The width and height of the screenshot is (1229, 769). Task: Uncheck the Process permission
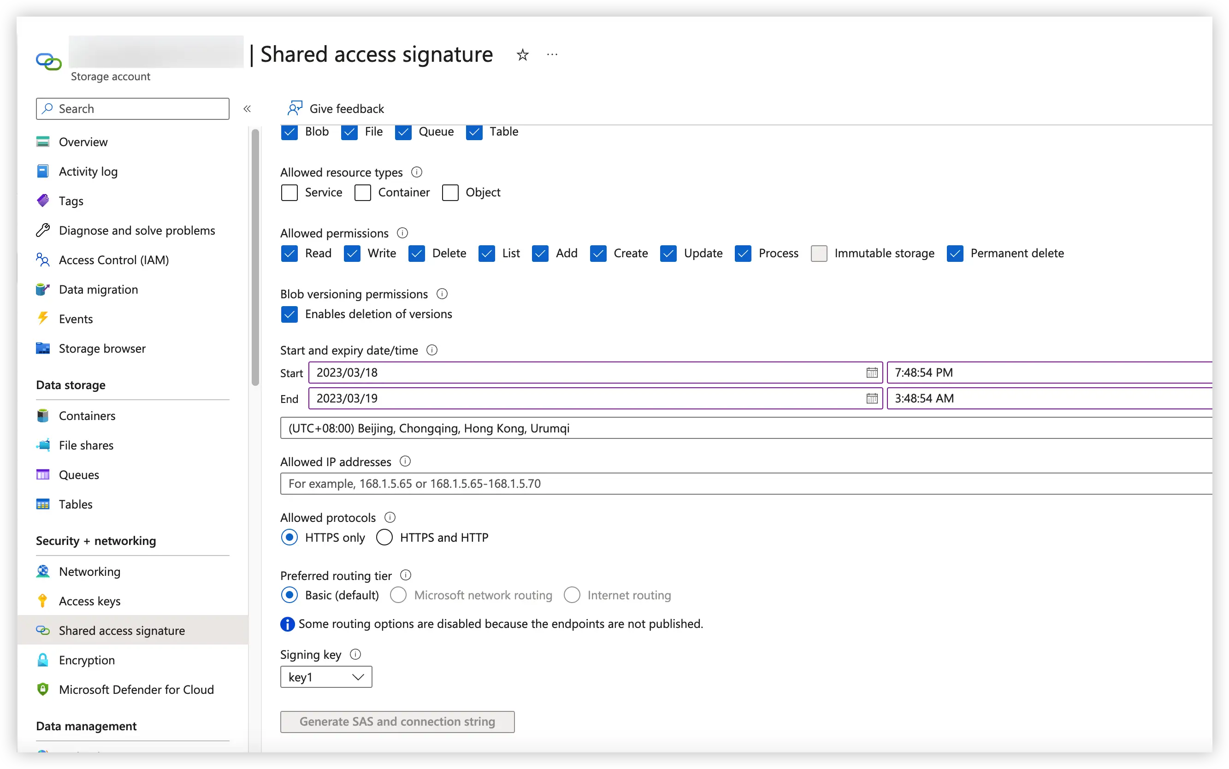743,253
